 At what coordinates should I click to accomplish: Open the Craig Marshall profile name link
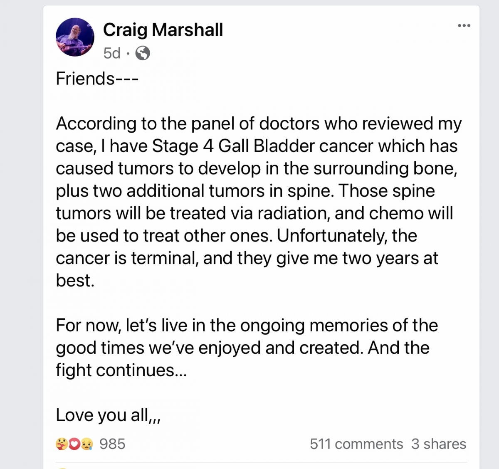coord(163,30)
